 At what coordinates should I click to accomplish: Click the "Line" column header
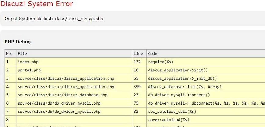point(138,54)
